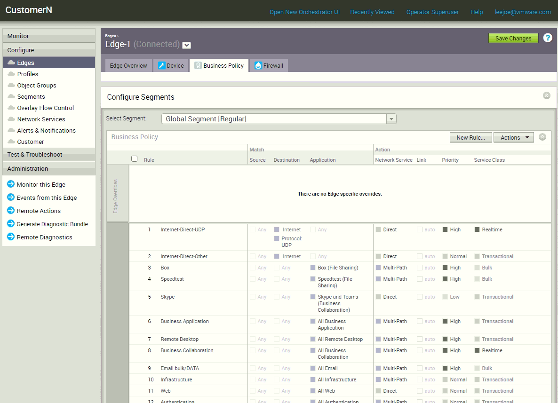This screenshot has width=558, height=403.
Task: Open the Actions dropdown menu
Action: [513, 137]
